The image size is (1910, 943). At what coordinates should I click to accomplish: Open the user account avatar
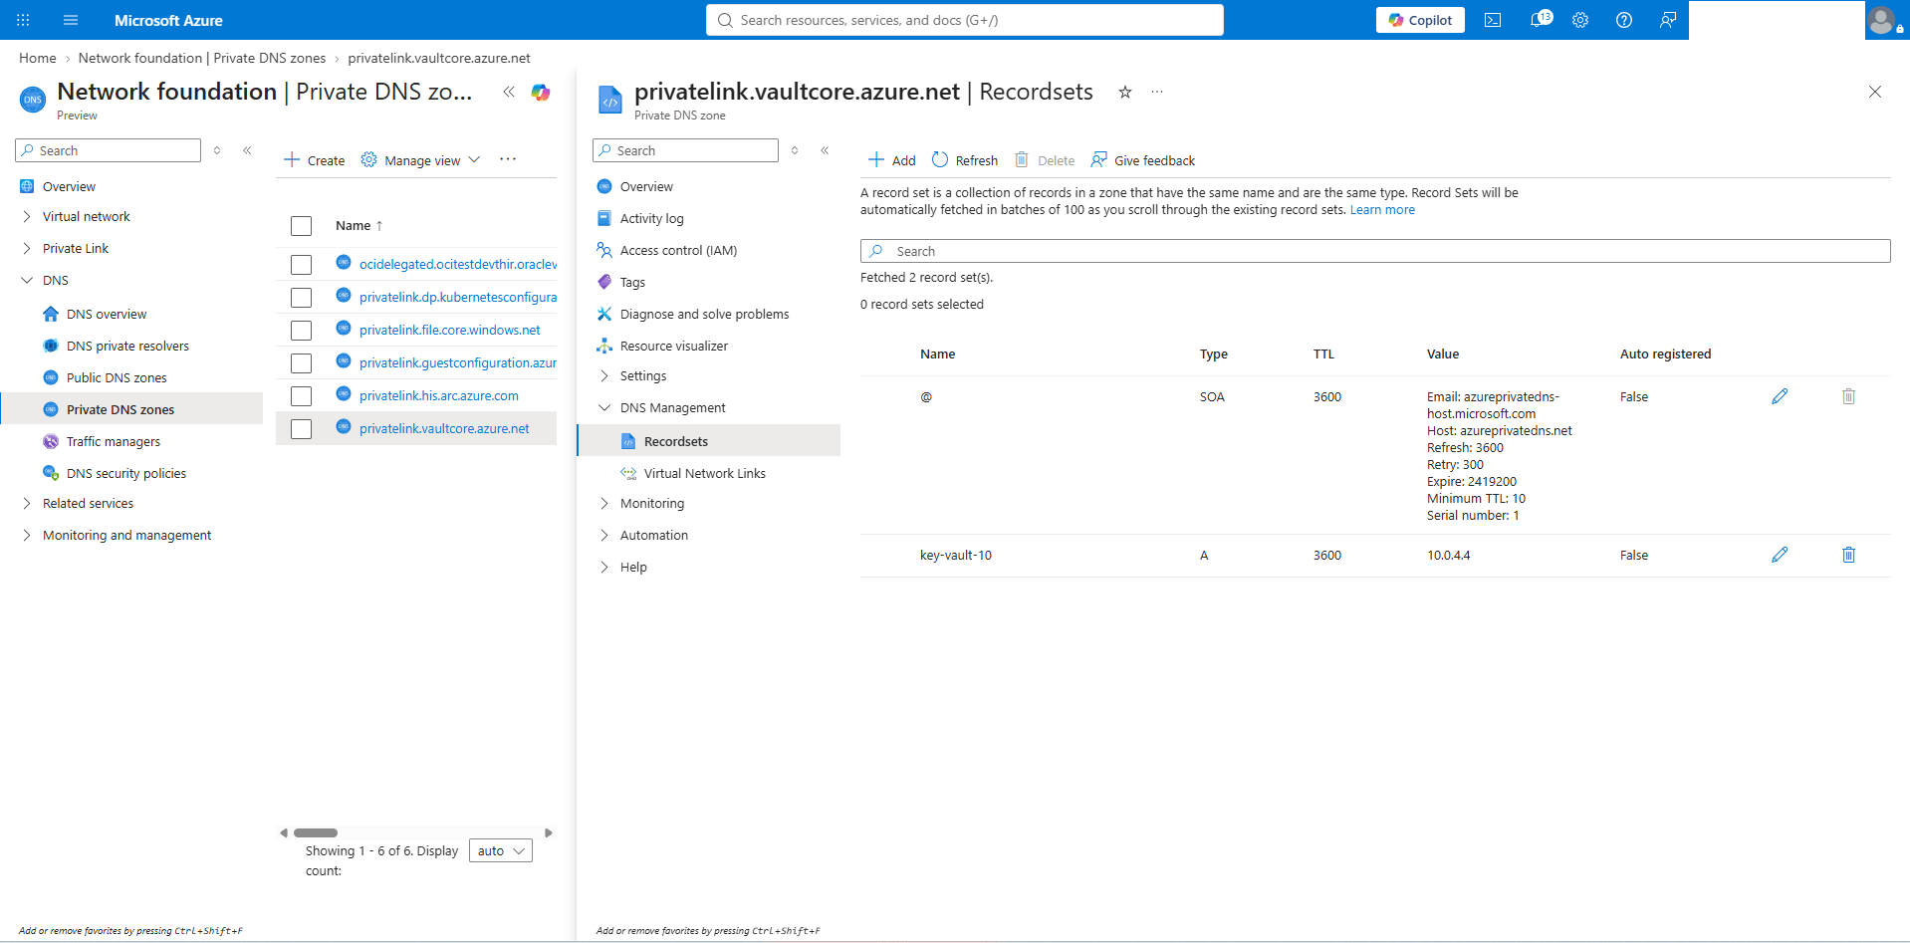tap(1882, 20)
